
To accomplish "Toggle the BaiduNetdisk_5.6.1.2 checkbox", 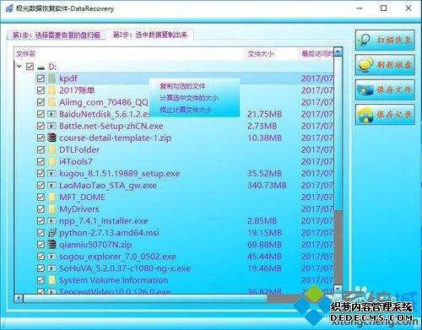I will tap(41, 114).
